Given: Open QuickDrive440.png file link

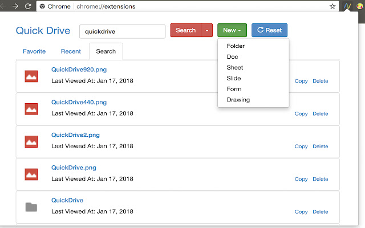Looking at the screenshot, I should coord(79,103).
